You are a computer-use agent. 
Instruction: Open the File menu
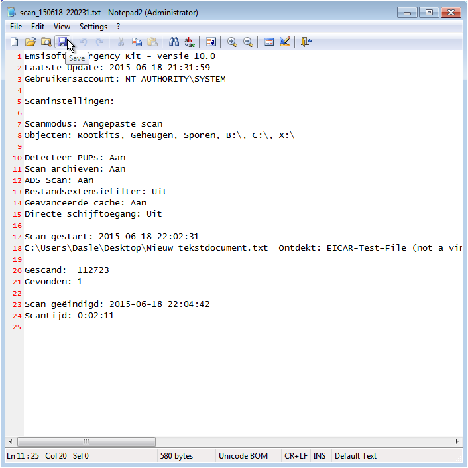tap(16, 27)
